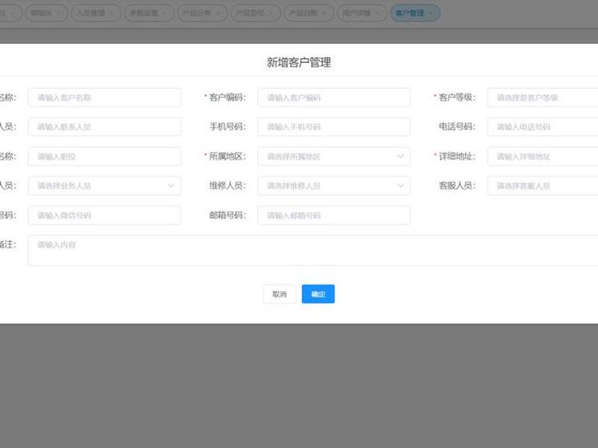Viewport: 598px width, 448px height.
Task: Focus the 请输入联系人员 field
Action: (x=105, y=127)
